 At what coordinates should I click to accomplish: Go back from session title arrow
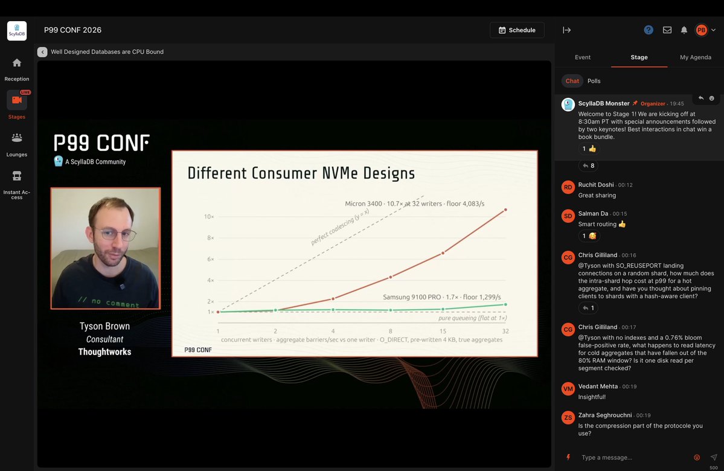point(42,52)
